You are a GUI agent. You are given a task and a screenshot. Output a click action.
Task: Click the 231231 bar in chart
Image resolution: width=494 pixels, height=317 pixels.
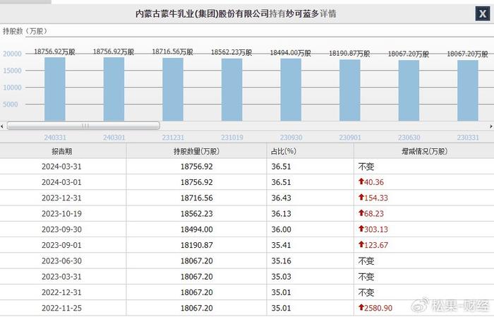pos(173,90)
